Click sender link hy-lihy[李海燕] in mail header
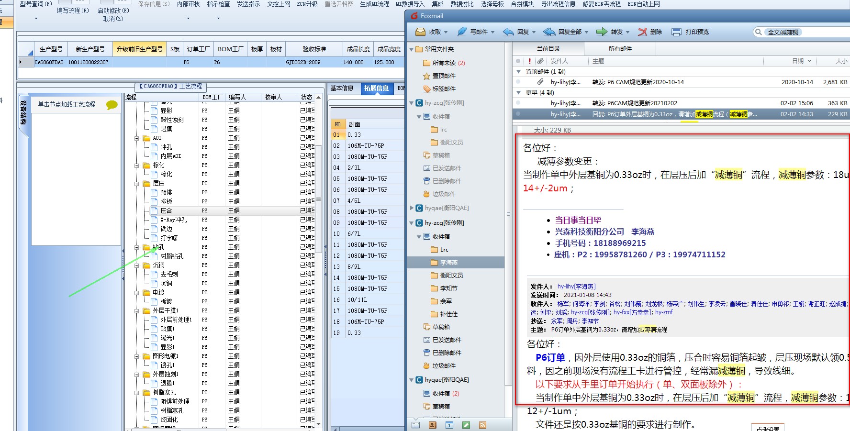This screenshot has height=431, width=850. [x=576, y=287]
